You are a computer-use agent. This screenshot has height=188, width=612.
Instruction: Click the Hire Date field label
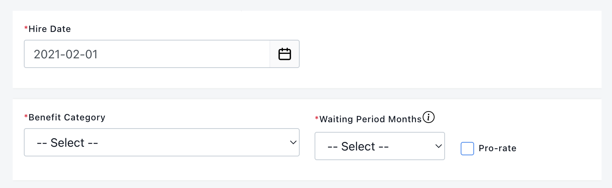tap(50, 29)
